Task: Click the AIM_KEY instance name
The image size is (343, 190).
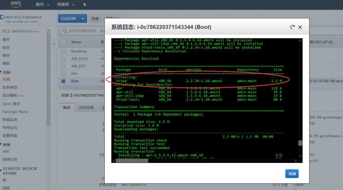Action: [x=78, y=66]
